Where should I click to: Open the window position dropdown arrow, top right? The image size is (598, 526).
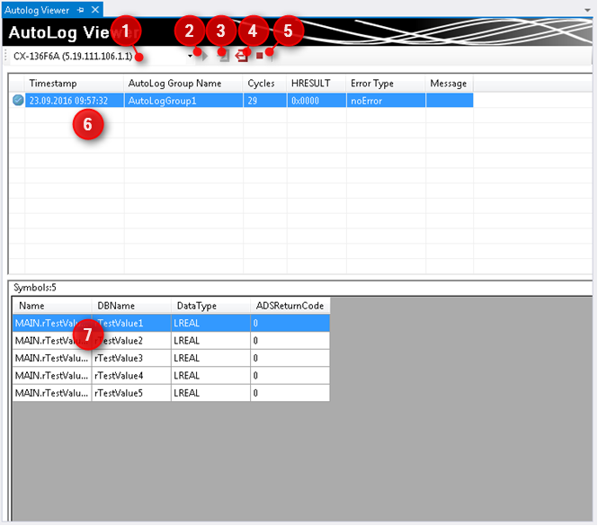point(587,10)
